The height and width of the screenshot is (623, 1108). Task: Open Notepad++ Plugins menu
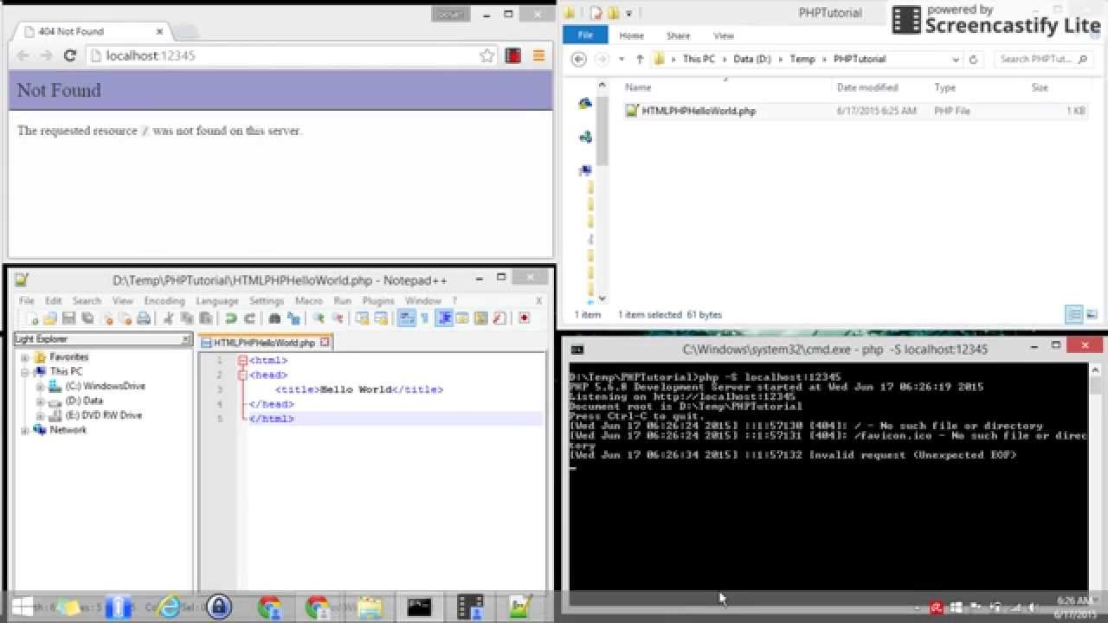(x=378, y=300)
